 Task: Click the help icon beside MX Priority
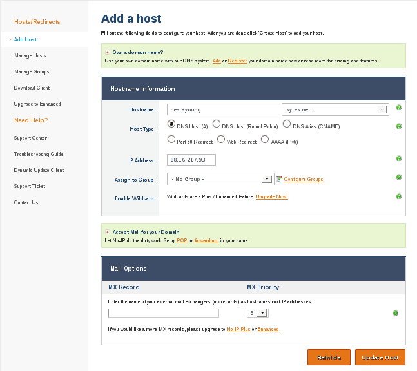395,313
